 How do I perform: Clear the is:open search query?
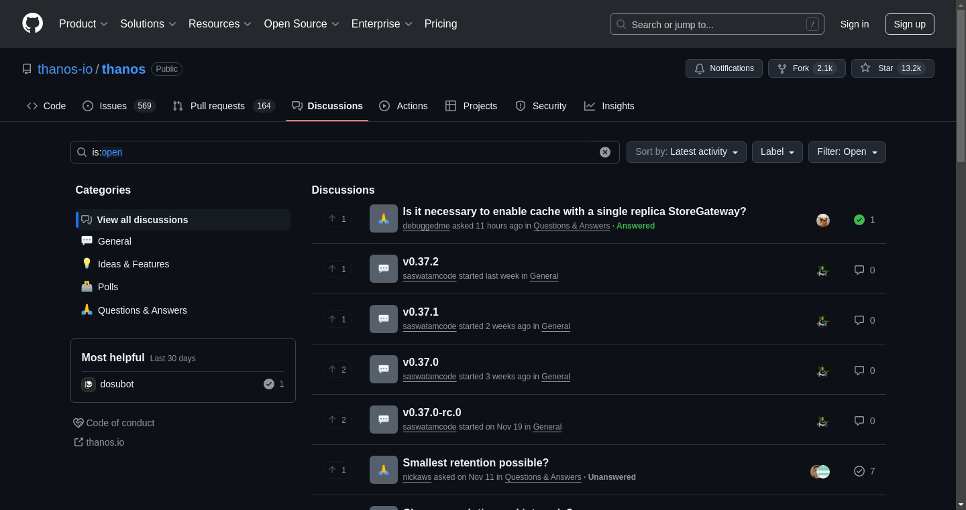click(605, 152)
